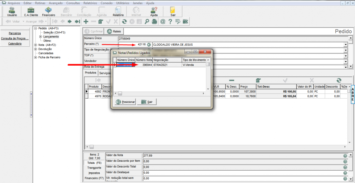Click the printer icon in toolbar
The width and height of the screenshot is (355, 183).
(x=154, y=22)
